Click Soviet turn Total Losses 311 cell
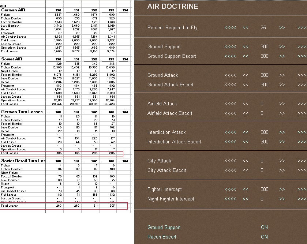Viewport: 307px width, 244px height. [x=96, y=206]
